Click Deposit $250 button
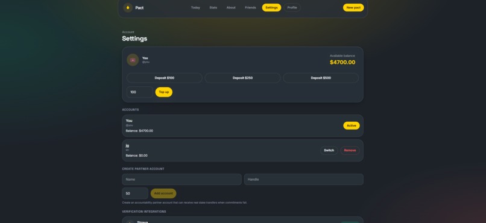The height and width of the screenshot is (223, 486). pyautogui.click(x=242, y=78)
